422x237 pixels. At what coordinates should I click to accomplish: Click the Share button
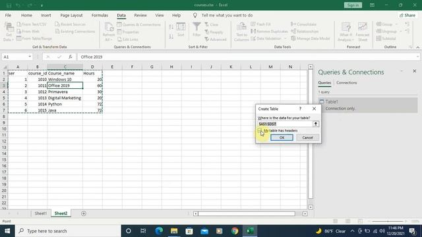coord(407,15)
